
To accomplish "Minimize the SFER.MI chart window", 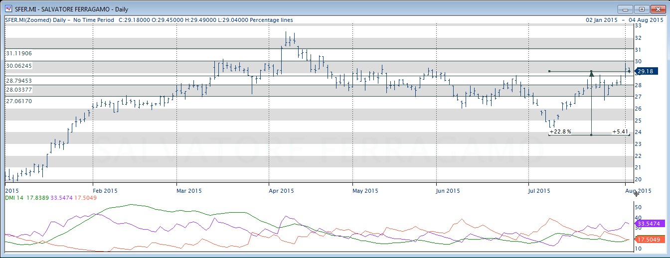I will 625,9.
